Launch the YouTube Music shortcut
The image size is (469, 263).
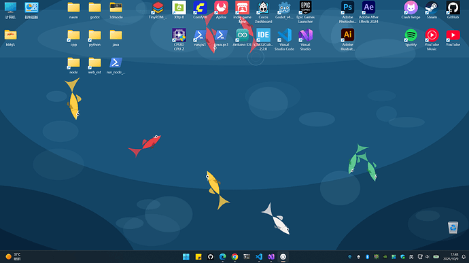click(432, 39)
